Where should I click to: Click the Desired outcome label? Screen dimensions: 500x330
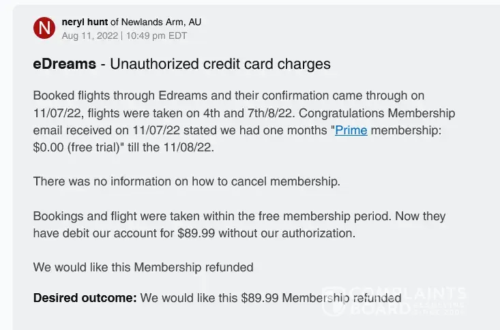coord(85,298)
